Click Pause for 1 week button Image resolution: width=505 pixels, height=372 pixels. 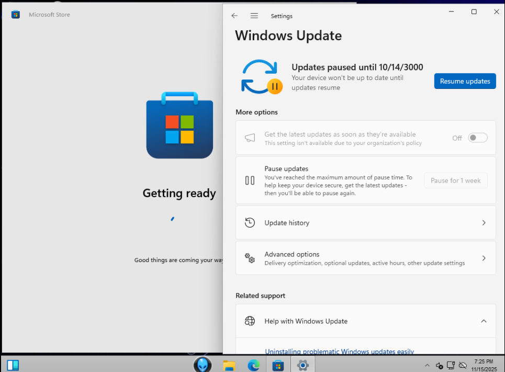pyautogui.click(x=455, y=181)
